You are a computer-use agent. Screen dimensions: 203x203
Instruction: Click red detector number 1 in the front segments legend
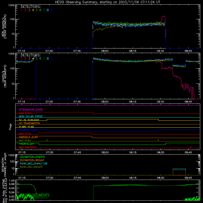click(22, 10)
